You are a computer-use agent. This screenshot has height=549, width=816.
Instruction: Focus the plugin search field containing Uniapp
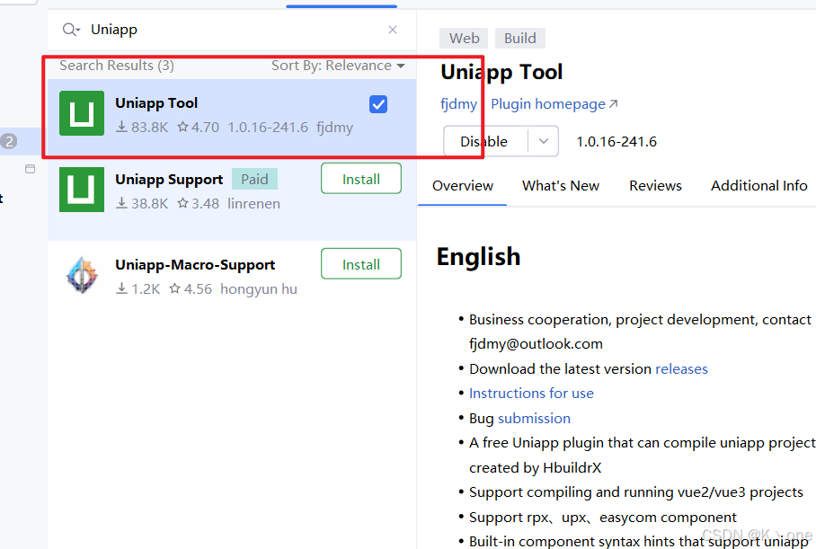[x=232, y=30]
